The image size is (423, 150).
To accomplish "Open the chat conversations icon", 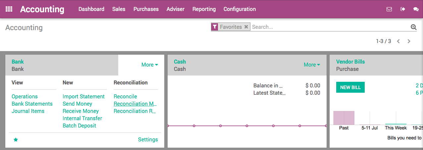I will (416, 9).
